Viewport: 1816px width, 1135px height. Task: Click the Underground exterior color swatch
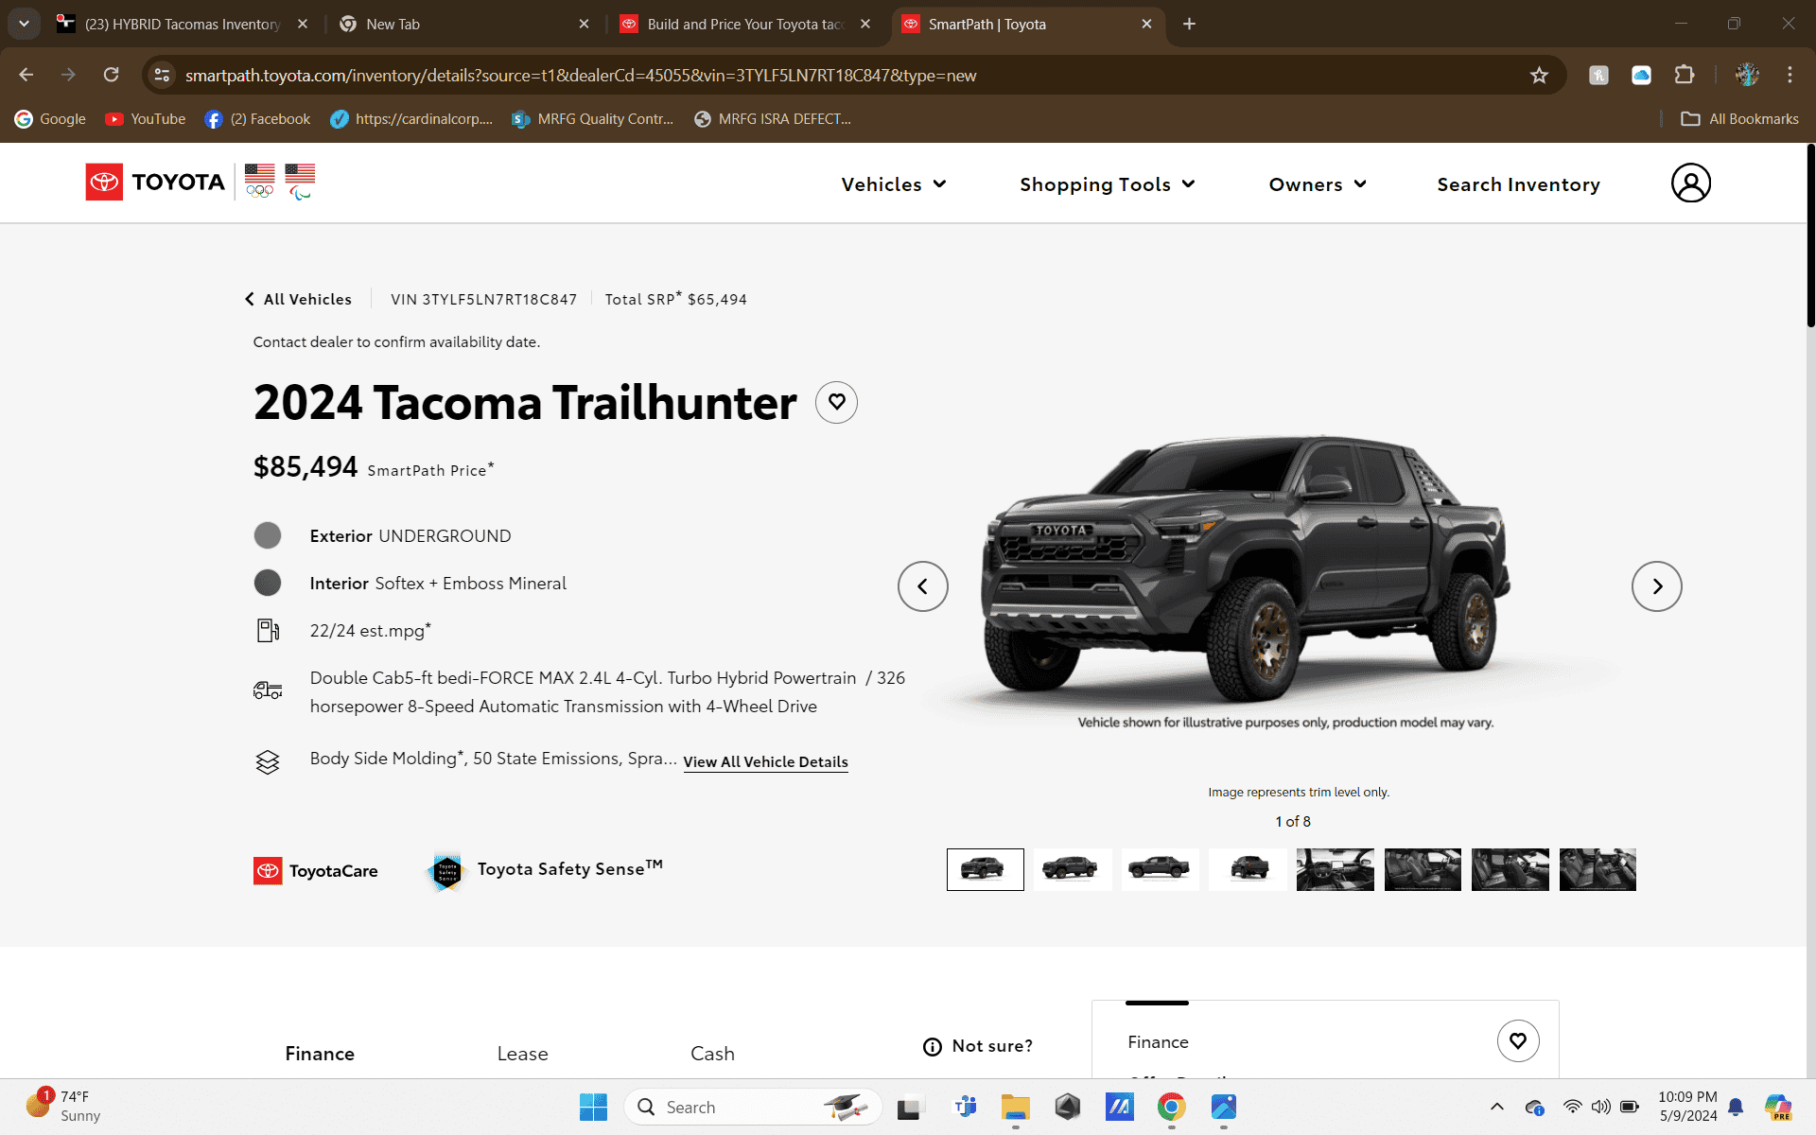[x=268, y=535]
